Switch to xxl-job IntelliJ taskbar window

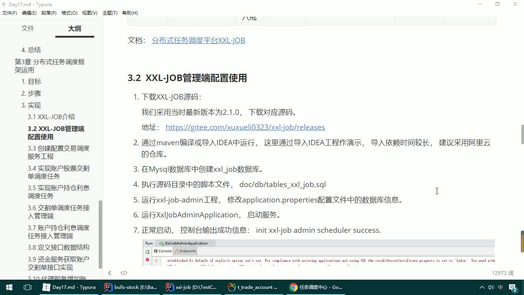point(192,287)
